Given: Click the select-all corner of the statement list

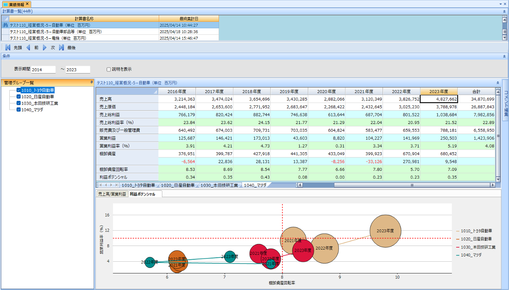Looking at the screenshot, I should pyautogui.click(x=5, y=19).
